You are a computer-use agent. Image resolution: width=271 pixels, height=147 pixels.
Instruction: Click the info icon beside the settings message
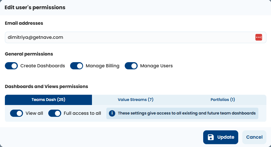pyautogui.click(x=112, y=113)
